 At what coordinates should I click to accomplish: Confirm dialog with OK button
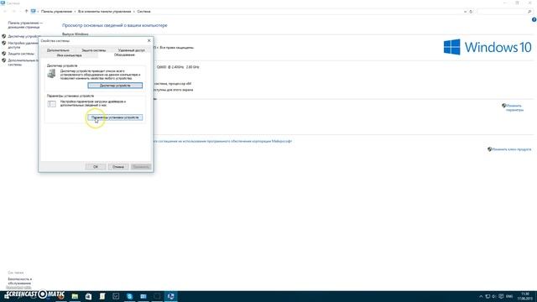(x=96, y=167)
